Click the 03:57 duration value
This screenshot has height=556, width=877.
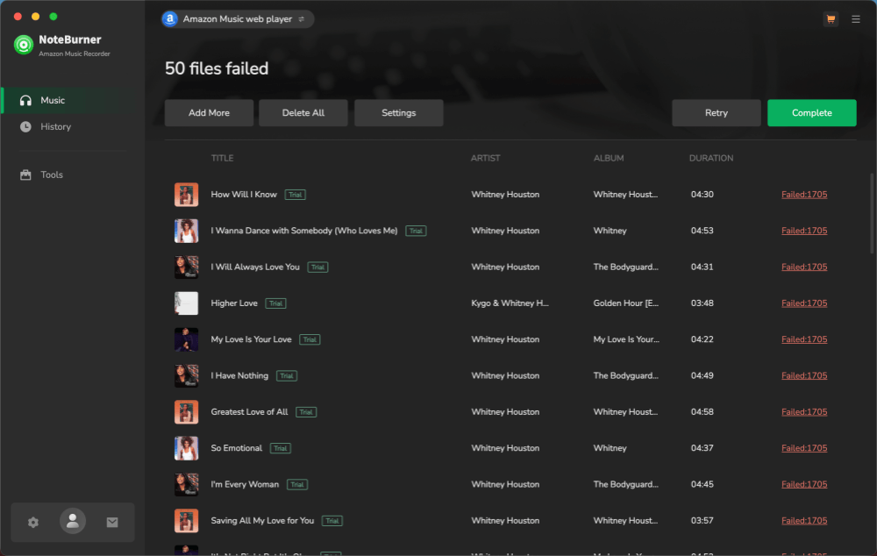[x=702, y=520]
